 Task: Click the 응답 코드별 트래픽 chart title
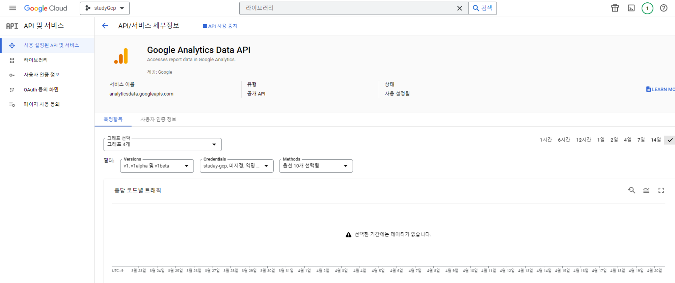(138, 190)
